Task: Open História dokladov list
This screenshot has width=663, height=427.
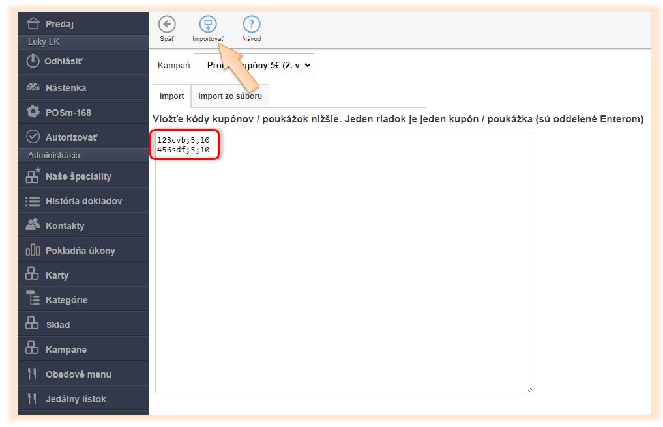Action: click(83, 201)
